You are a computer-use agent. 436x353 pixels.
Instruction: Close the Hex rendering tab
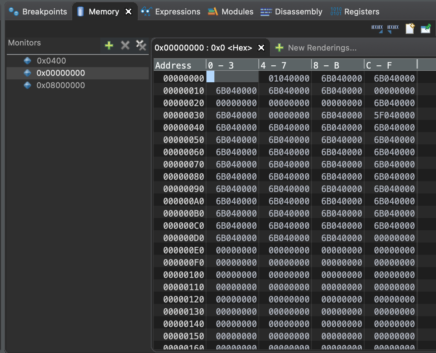[261, 48]
